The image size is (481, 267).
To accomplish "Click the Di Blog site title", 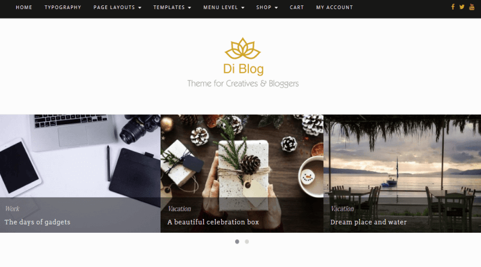I will point(244,69).
